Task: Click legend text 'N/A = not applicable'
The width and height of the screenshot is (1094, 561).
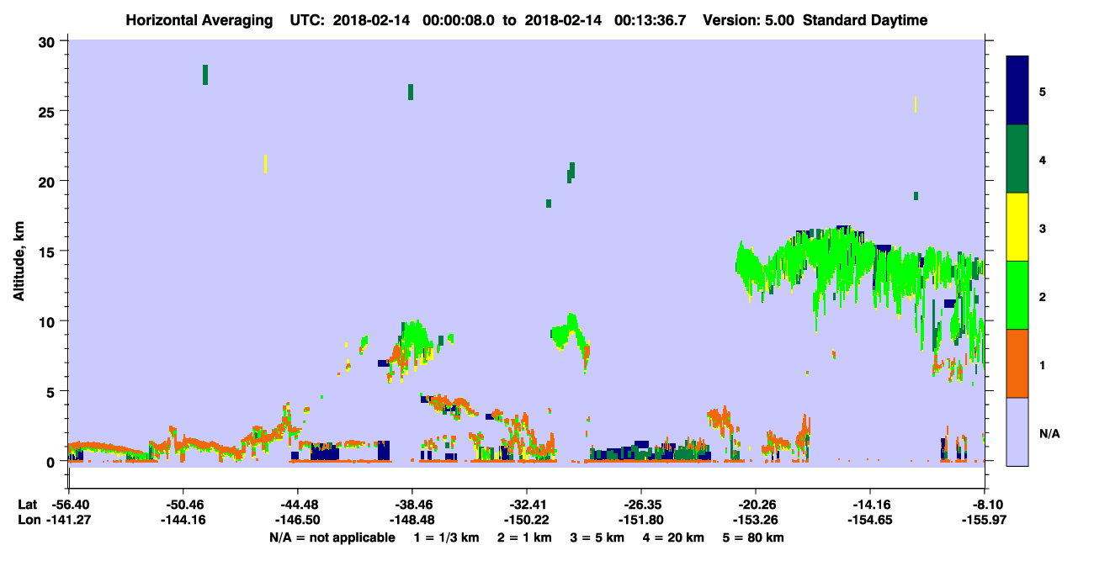Action: point(332,537)
